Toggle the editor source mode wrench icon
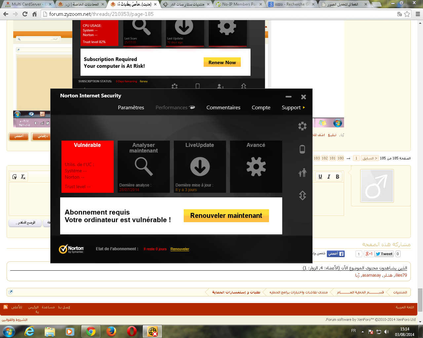Image resolution: width=423 pixels, height=338 pixels. point(15,177)
